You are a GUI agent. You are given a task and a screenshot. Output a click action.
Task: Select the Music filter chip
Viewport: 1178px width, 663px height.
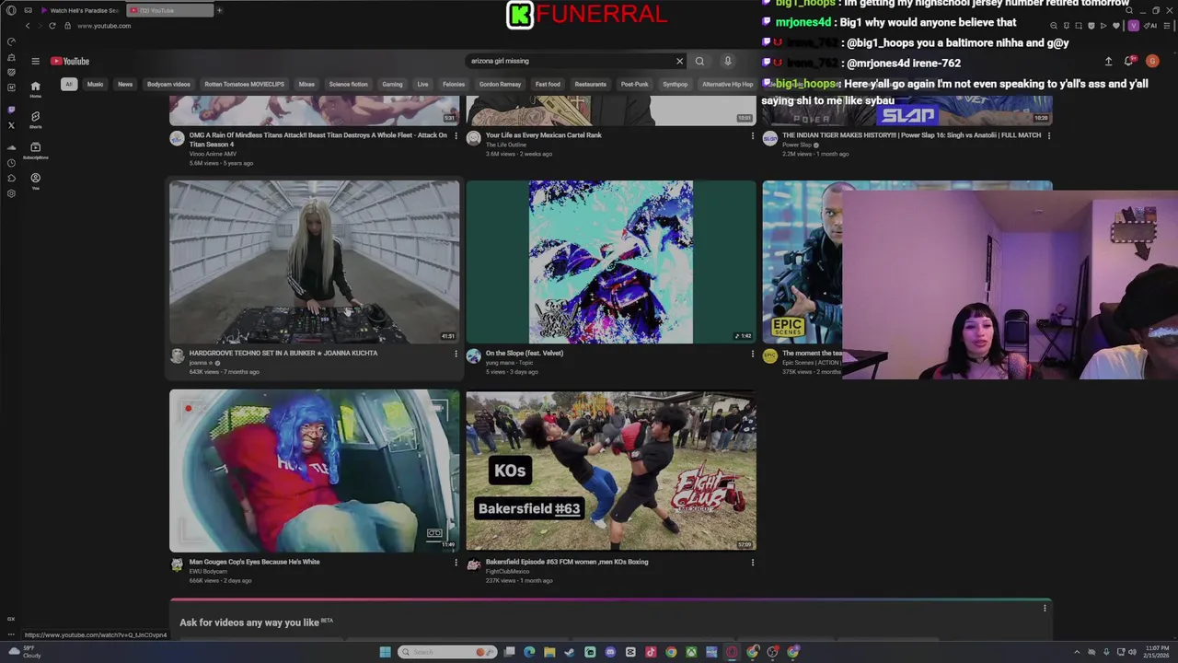(x=95, y=84)
